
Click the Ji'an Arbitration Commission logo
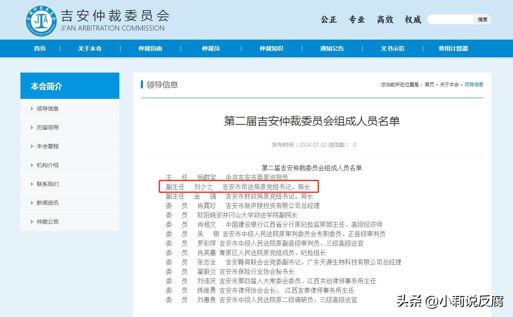pyautogui.click(x=41, y=20)
